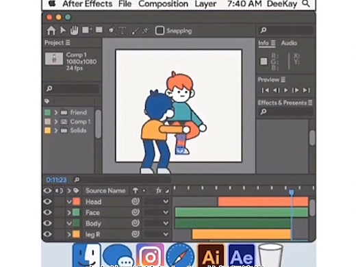Toggle the Snapping checkbox

[160, 31]
